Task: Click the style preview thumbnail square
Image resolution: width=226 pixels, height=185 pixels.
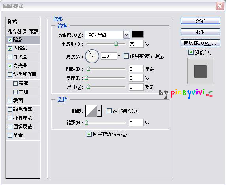Action: [200, 71]
